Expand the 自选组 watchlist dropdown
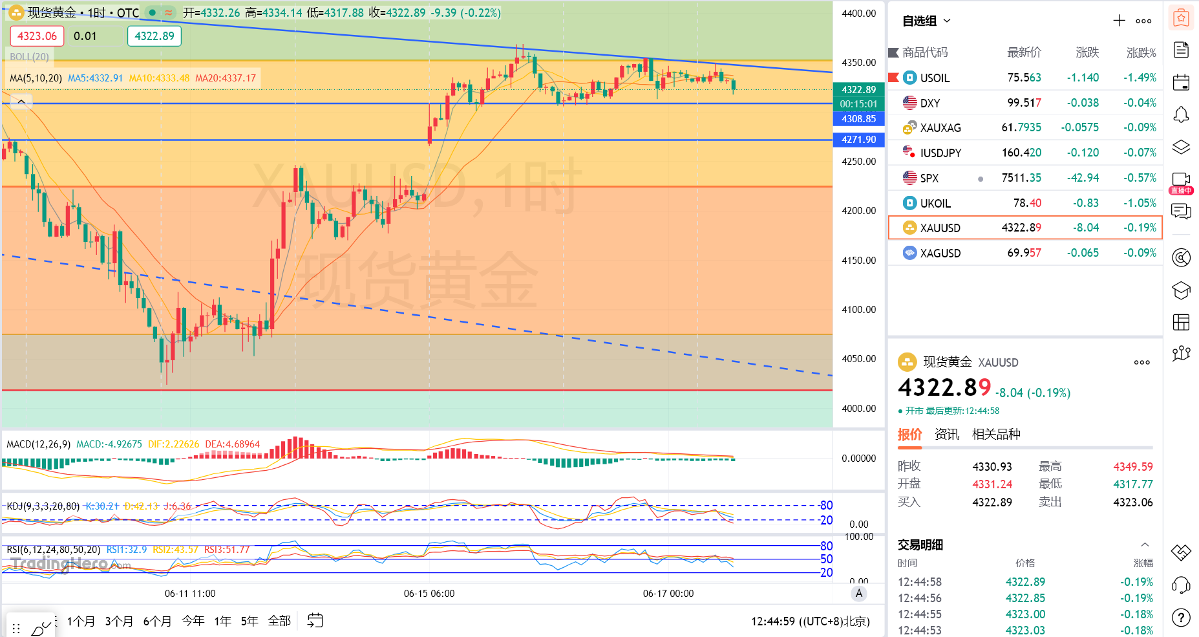 coord(926,21)
